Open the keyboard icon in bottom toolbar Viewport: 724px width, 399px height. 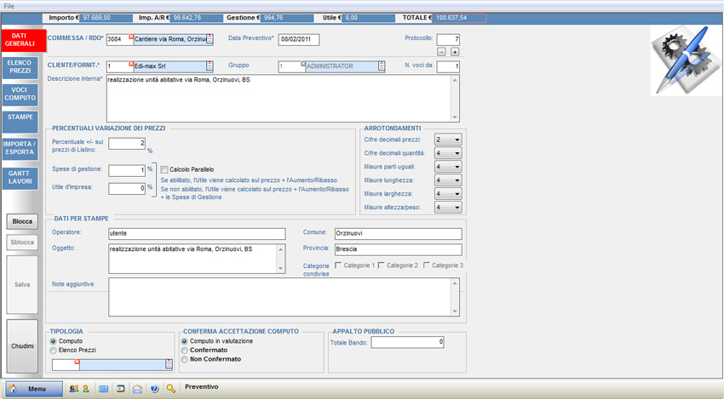pyautogui.click(x=104, y=389)
